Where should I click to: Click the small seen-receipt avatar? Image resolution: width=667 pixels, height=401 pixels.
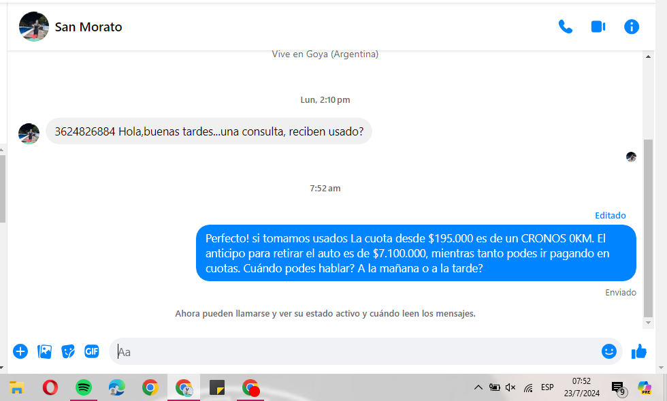tap(632, 157)
